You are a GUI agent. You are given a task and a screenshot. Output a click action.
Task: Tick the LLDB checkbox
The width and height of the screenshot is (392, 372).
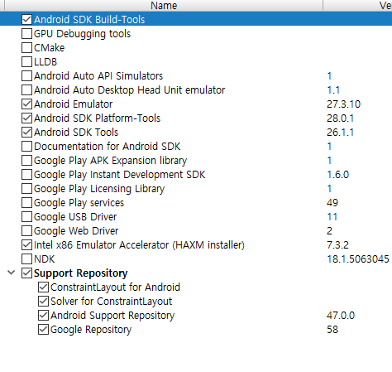26,62
